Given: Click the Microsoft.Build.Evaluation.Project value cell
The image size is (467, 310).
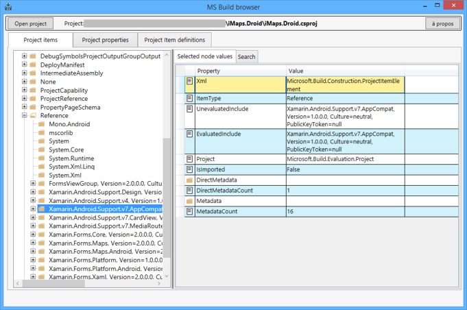Looking at the screenshot, I should point(345,159).
